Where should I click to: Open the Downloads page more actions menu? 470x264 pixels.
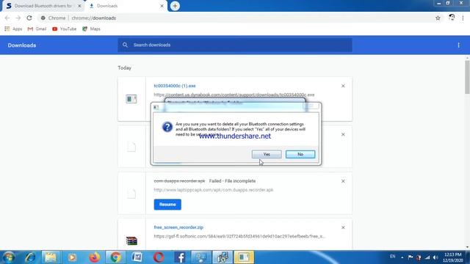pos(458,45)
